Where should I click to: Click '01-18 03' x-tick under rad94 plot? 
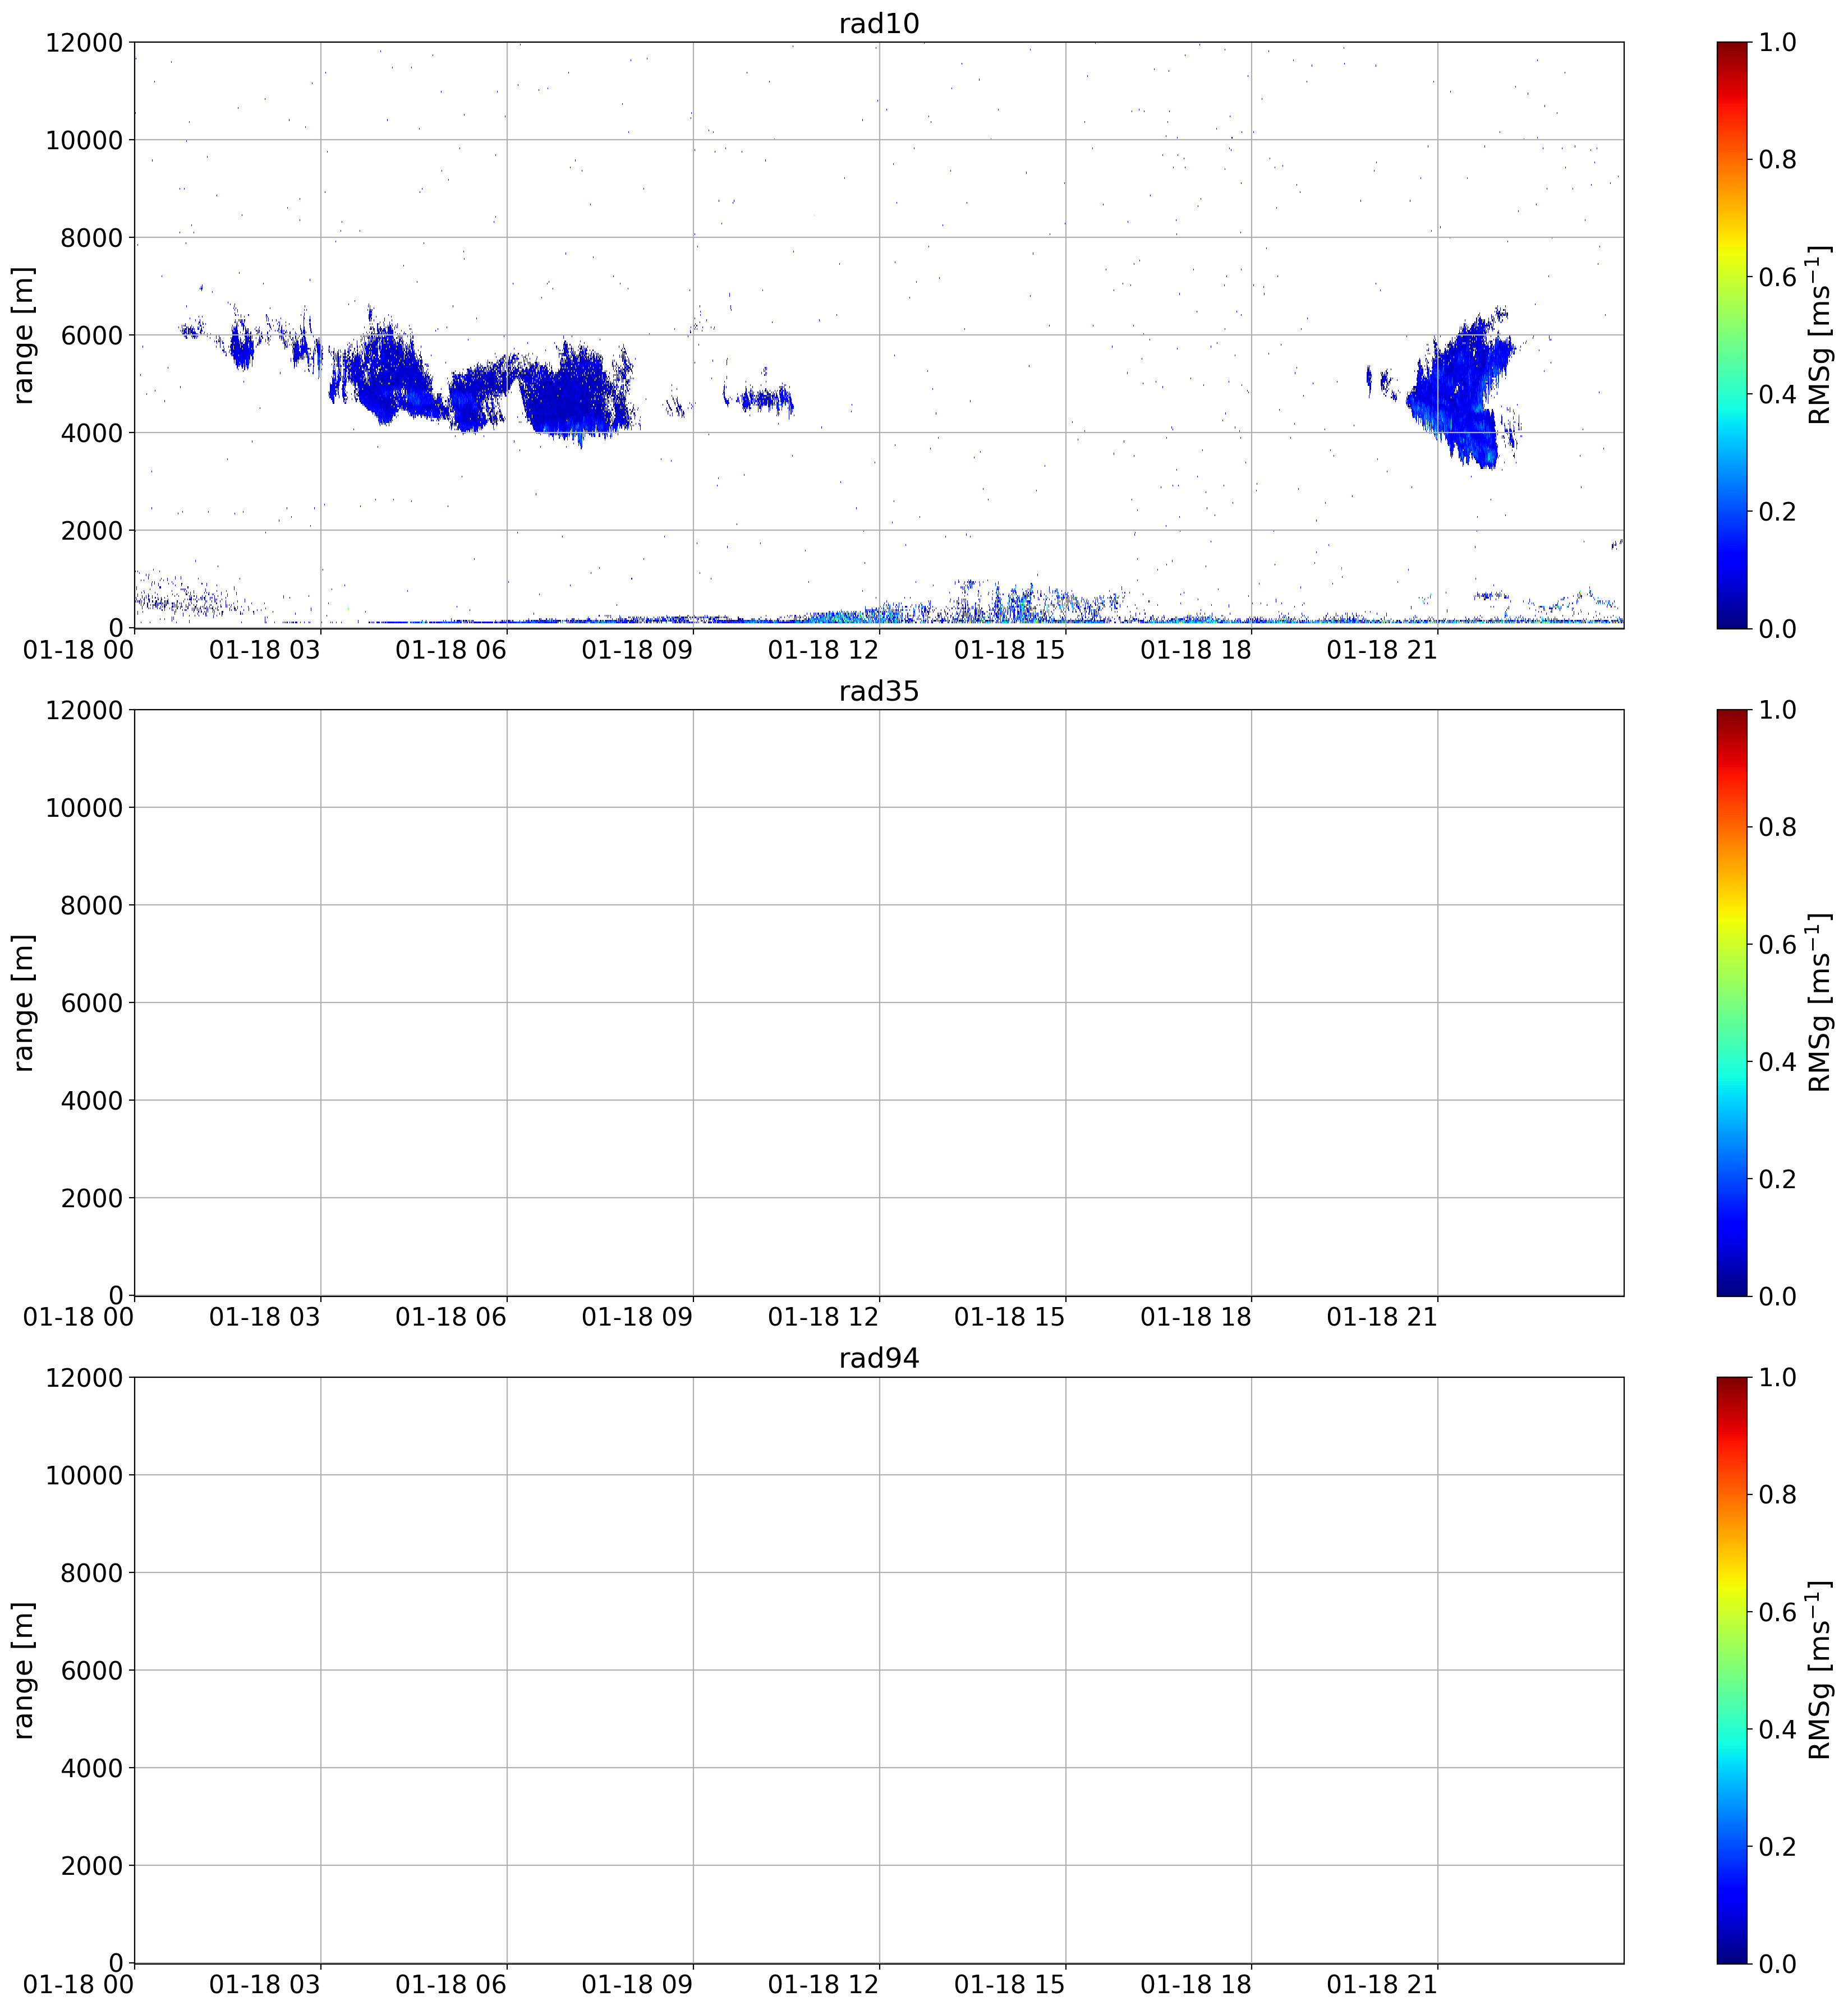click(x=264, y=1984)
